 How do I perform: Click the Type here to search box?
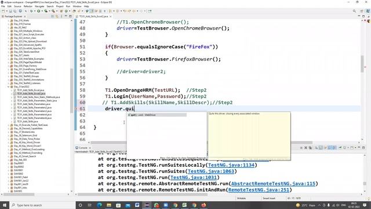pos(42,205)
